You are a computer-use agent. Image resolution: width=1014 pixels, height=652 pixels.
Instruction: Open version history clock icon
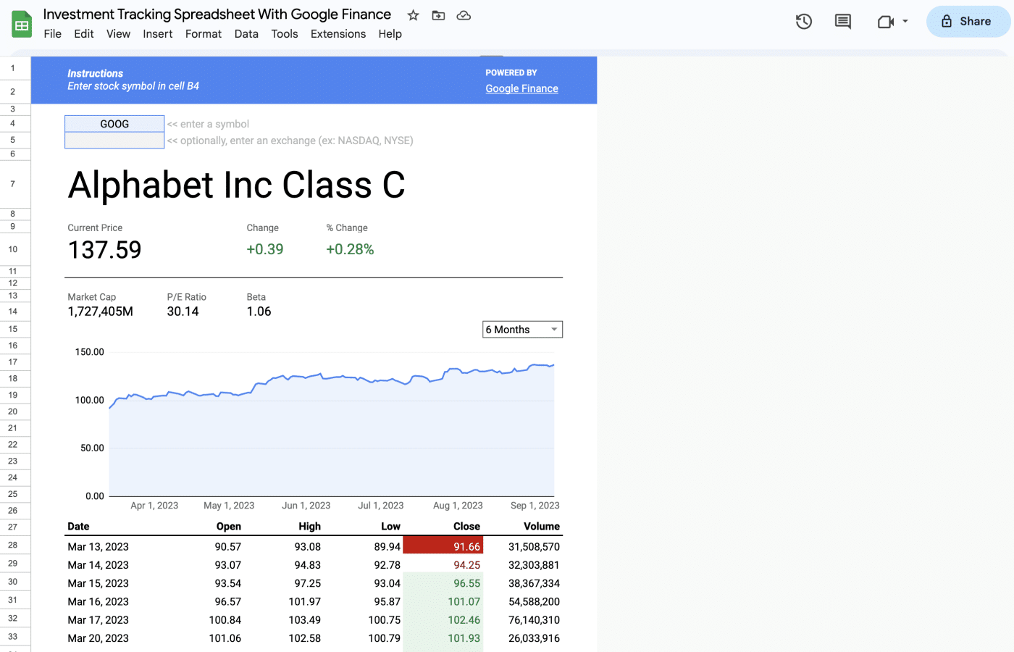point(803,22)
